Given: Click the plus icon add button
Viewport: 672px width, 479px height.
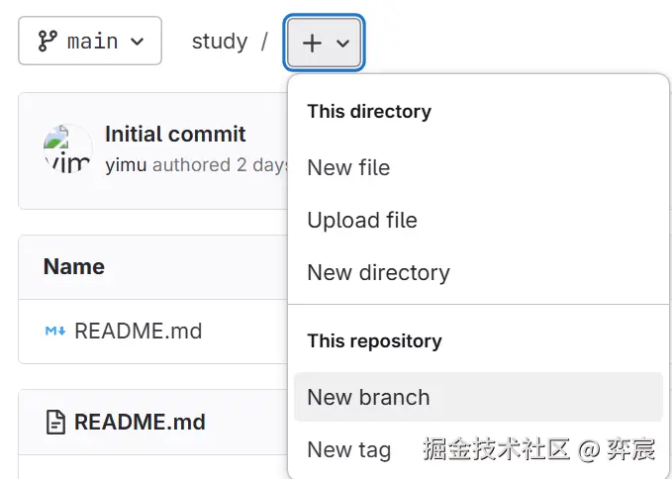Looking at the screenshot, I should coord(312,43).
